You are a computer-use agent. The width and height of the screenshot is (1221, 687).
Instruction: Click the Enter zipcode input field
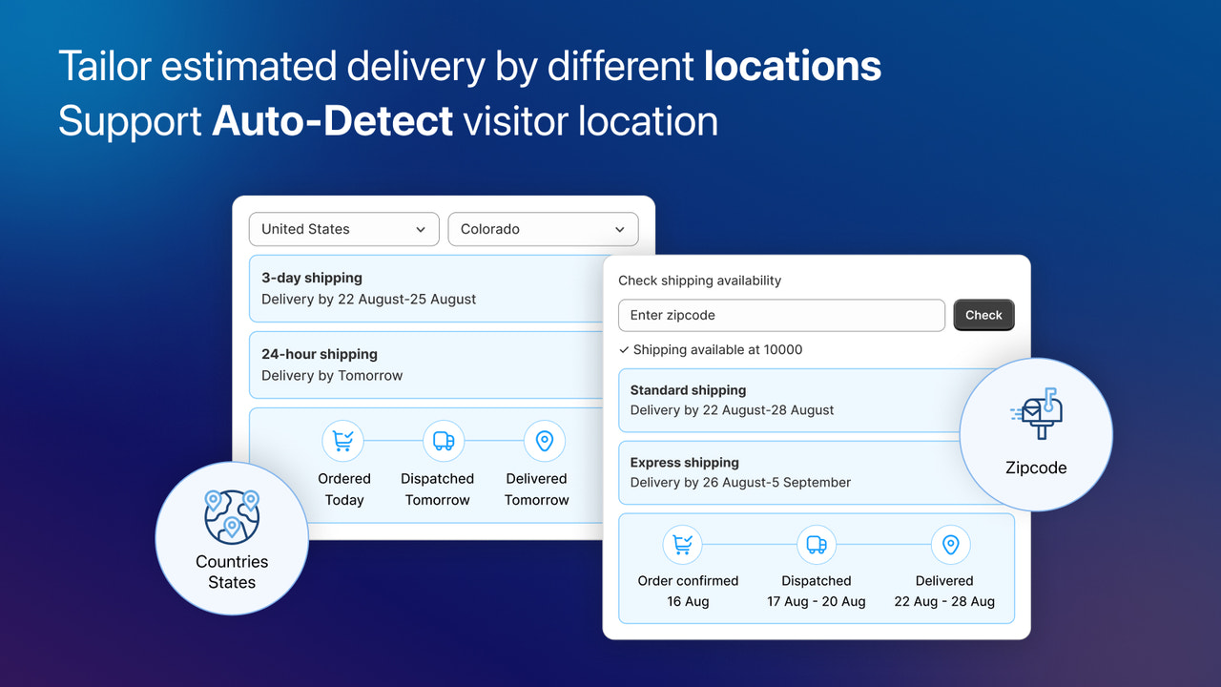781,315
